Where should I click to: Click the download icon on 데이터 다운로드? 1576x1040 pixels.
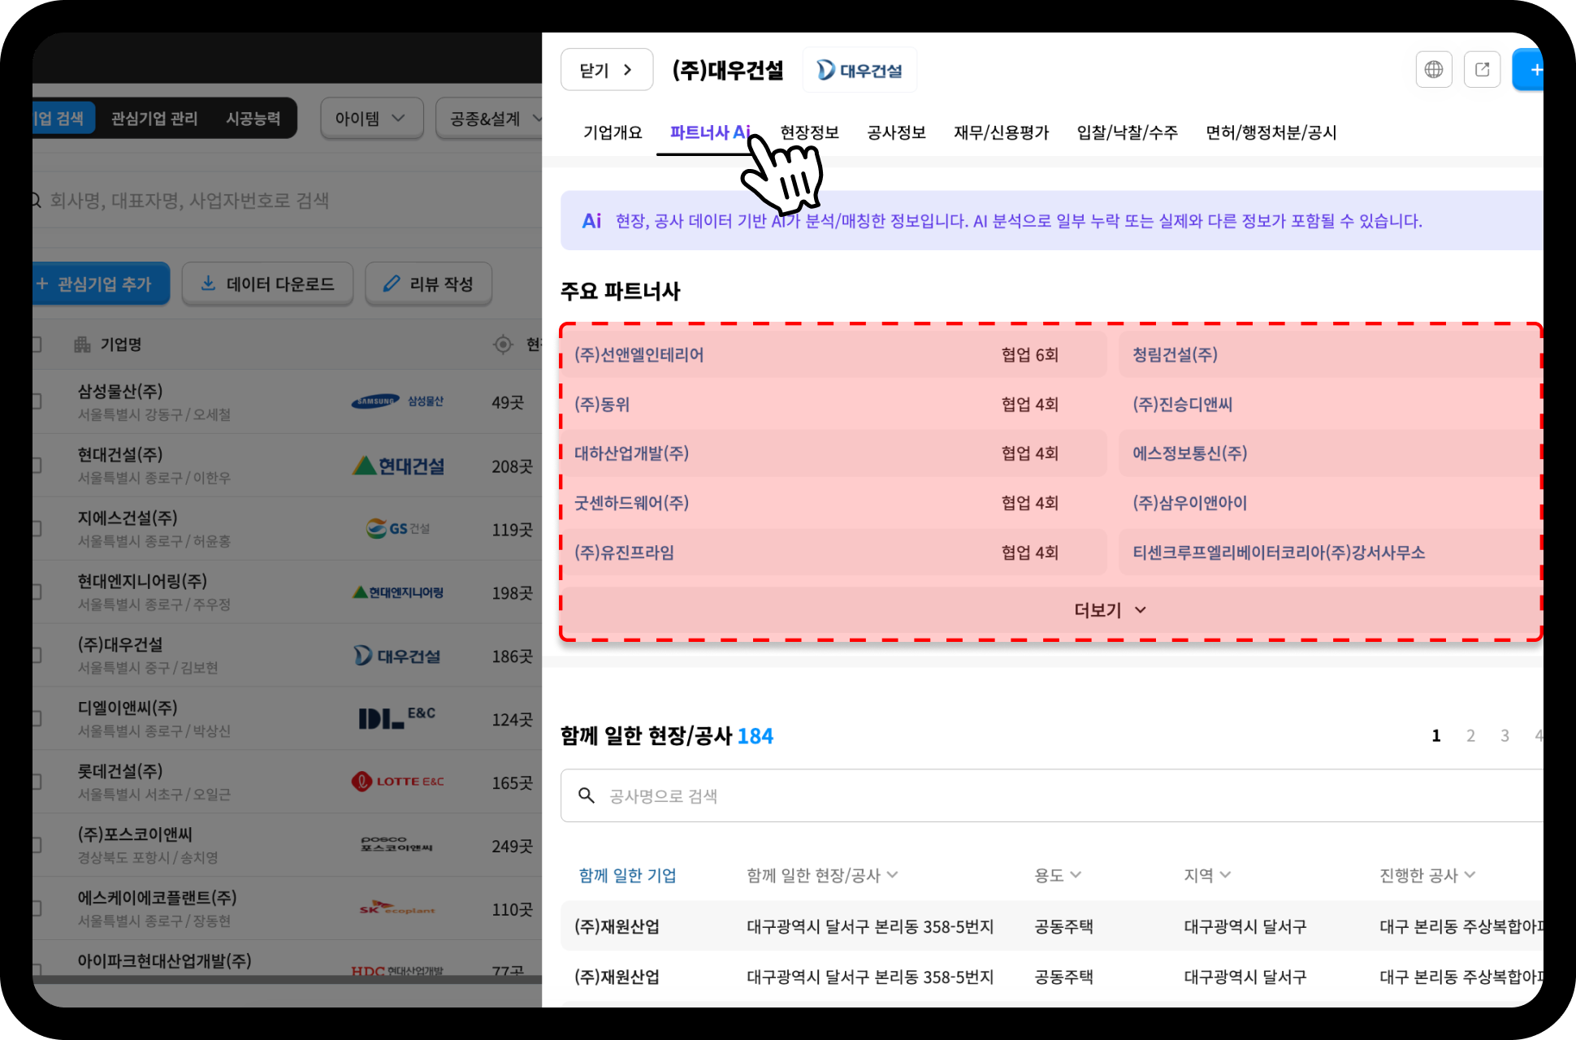tap(208, 284)
